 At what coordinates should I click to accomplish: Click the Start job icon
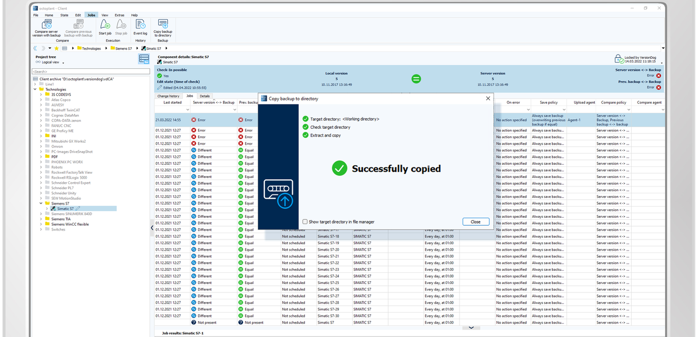click(x=105, y=25)
